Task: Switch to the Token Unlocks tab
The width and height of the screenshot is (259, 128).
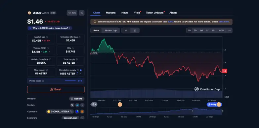Action: 155,13
